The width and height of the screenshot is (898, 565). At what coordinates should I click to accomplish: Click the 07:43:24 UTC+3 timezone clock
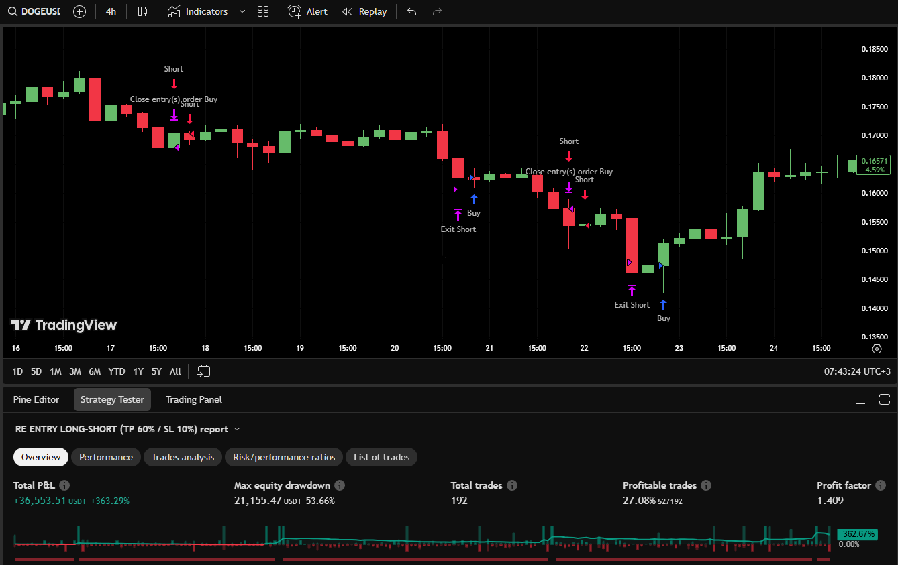point(857,371)
